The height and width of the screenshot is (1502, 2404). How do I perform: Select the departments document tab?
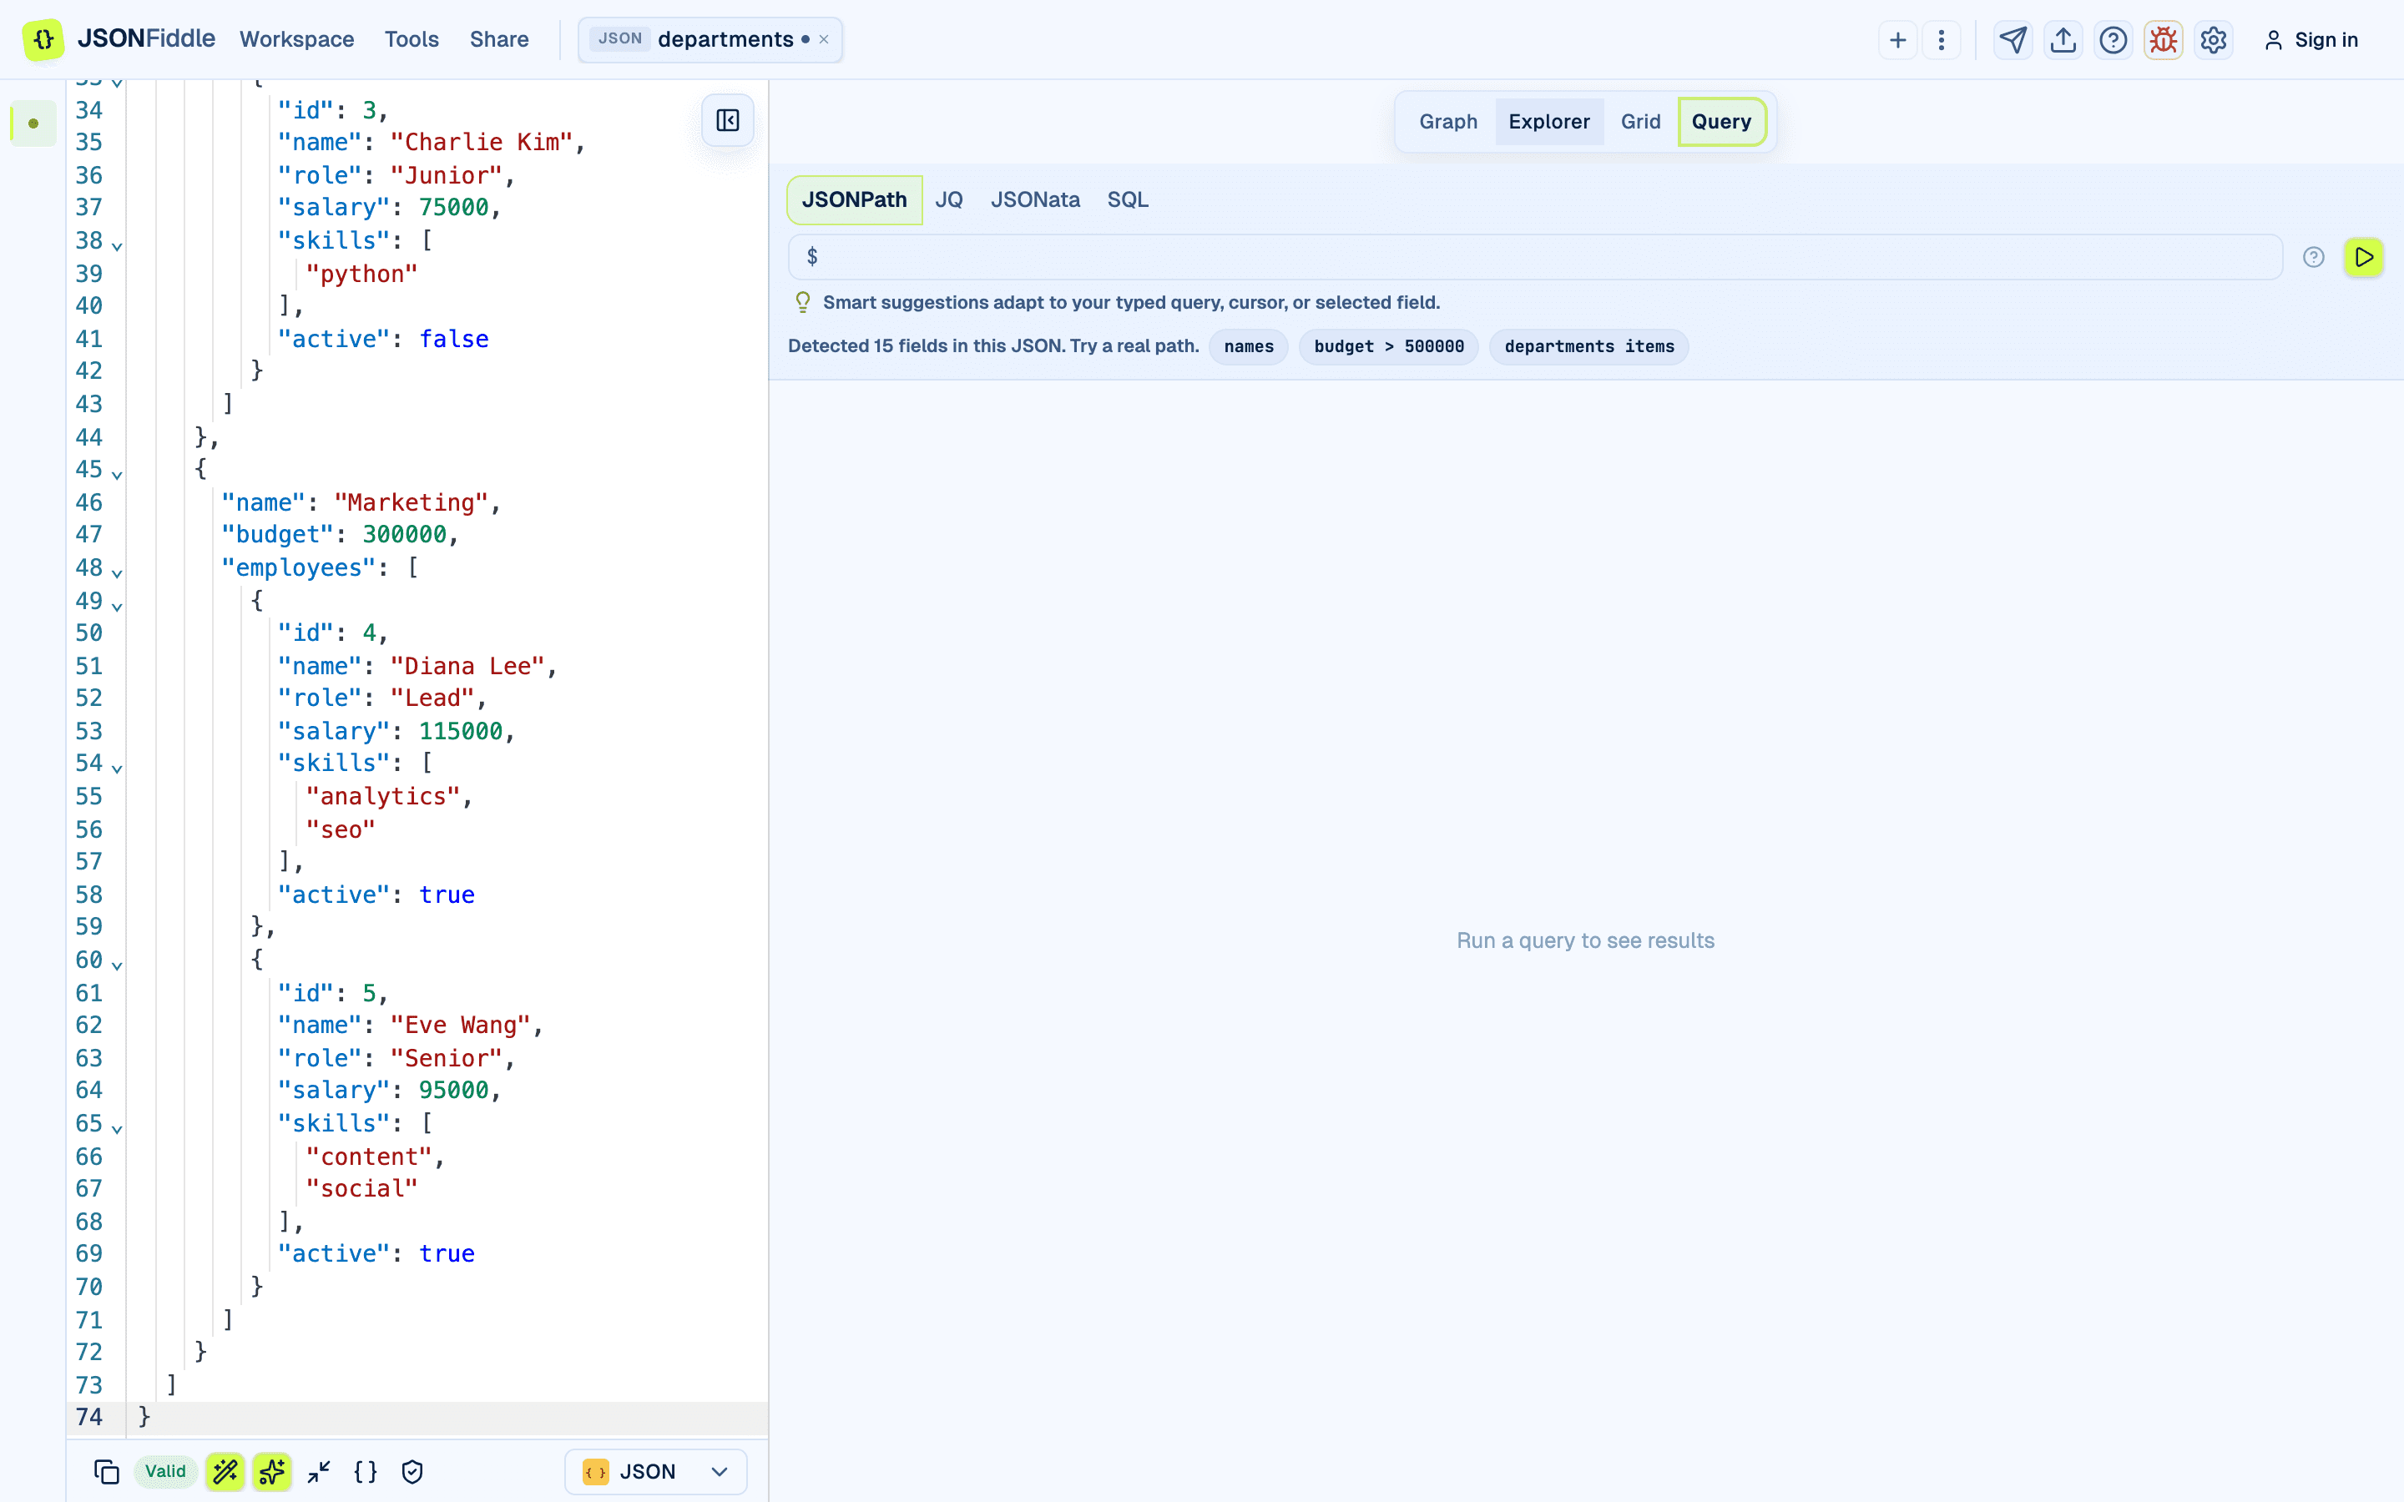[710, 40]
